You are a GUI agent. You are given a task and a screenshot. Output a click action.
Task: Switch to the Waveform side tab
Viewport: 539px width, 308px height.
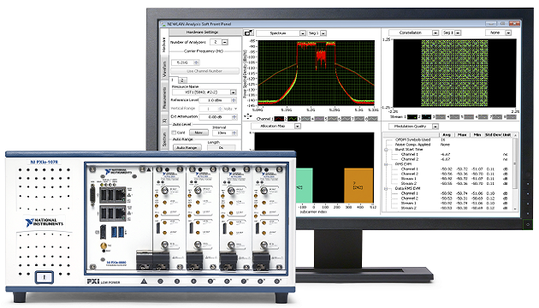pos(164,68)
